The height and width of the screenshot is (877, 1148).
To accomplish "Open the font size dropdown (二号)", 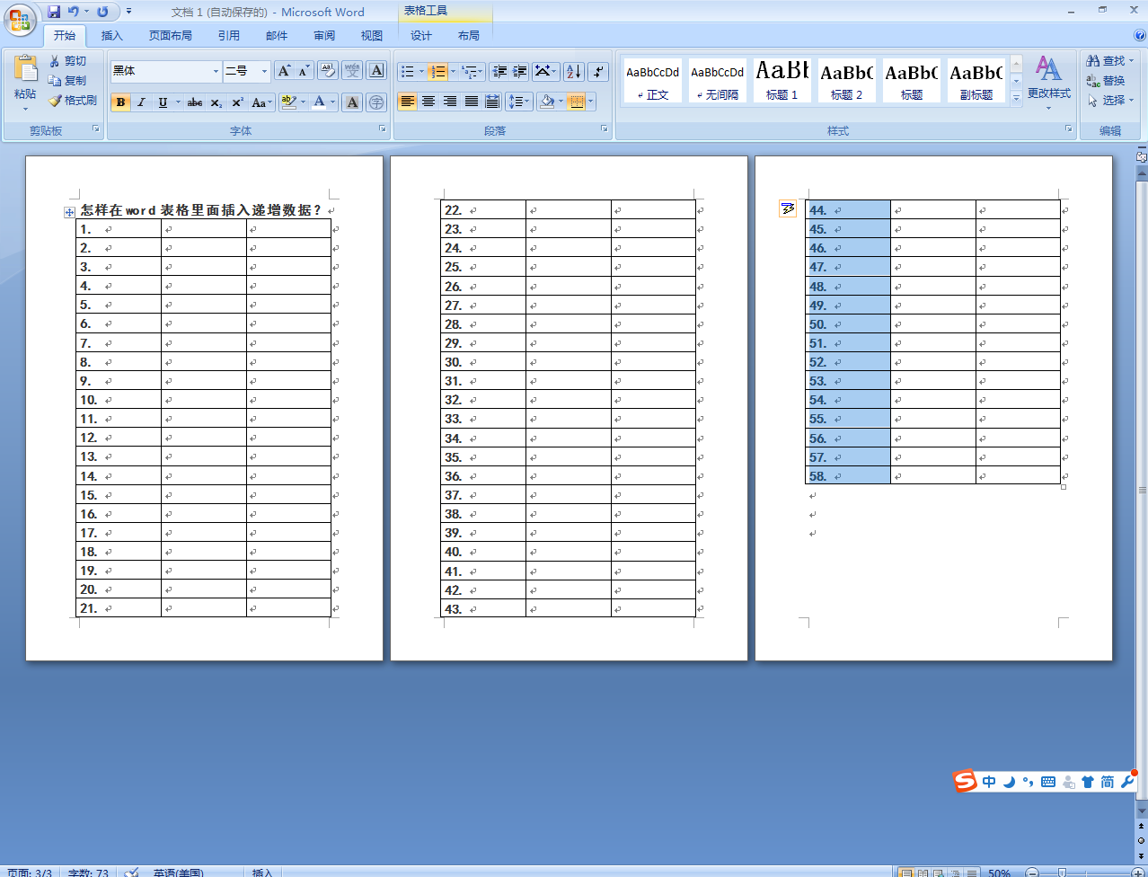I will click(x=264, y=71).
